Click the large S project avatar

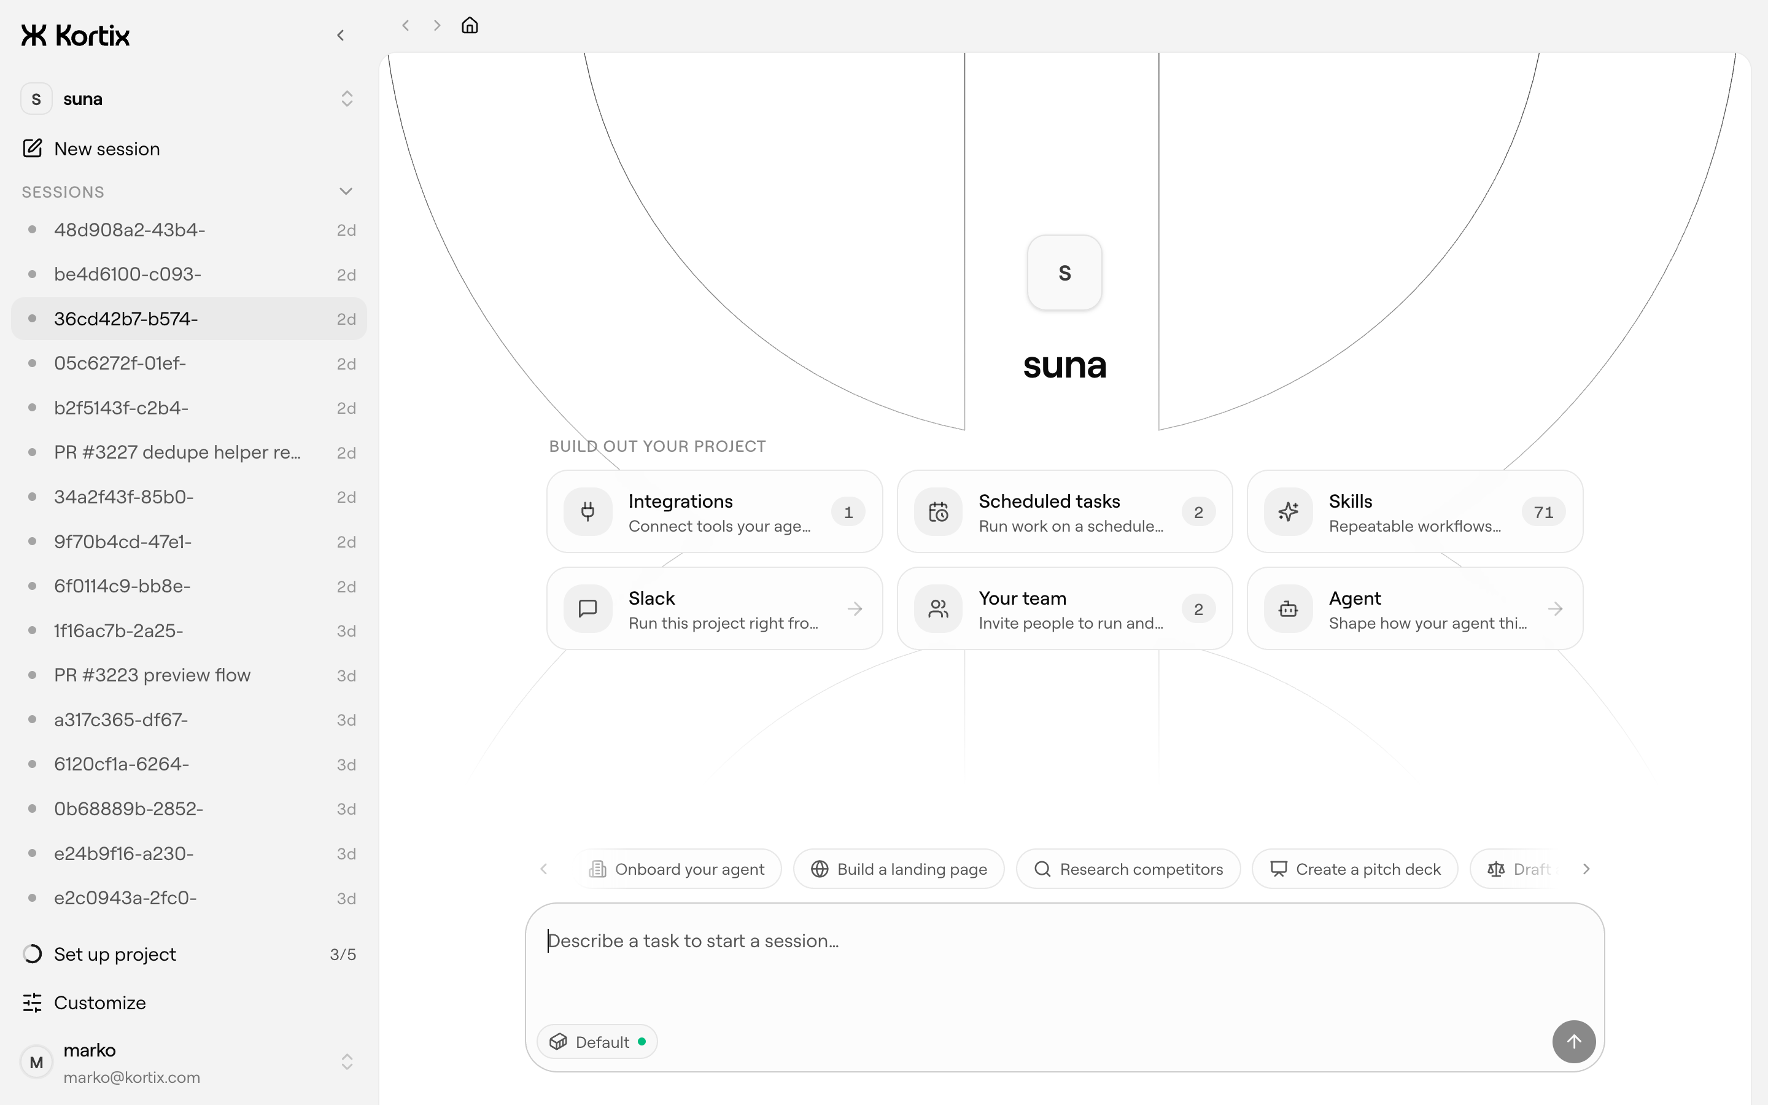point(1064,273)
